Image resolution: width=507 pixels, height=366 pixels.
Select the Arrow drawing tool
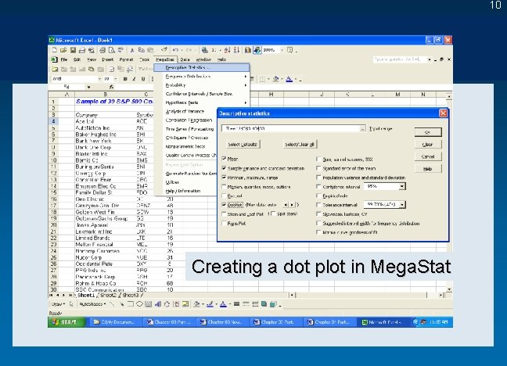coord(121,304)
